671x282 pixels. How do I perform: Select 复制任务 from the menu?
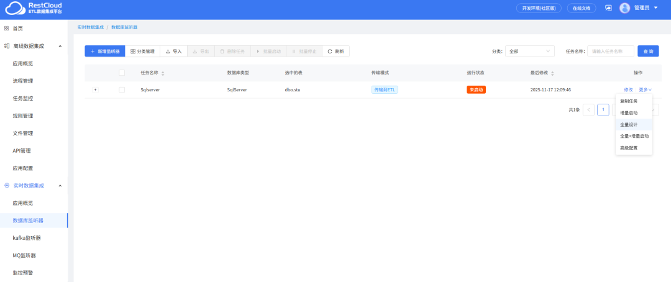point(634,101)
